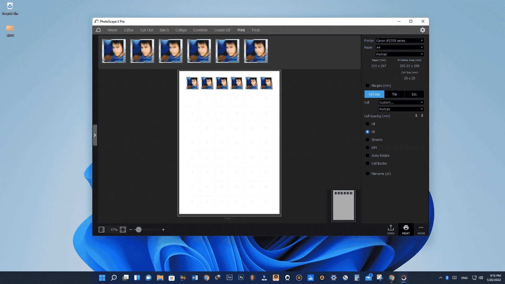Open Windows taskbar search
This screenshot has width=505, height=284.
coord(114,278)
